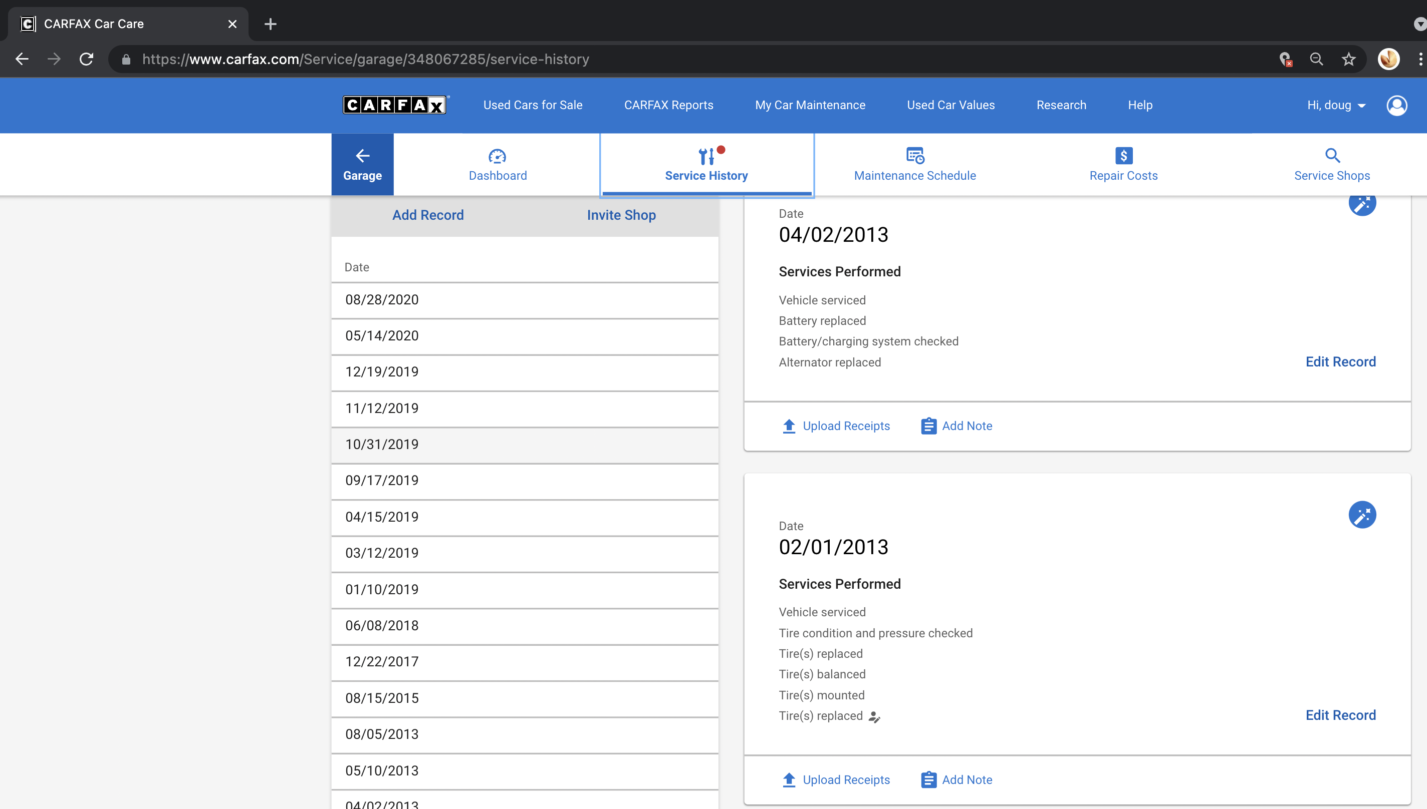The height and width of the screenshot is (809, 1427).
Task: Expand the Hi, doug account dropdown
Action: point(1336,105)
